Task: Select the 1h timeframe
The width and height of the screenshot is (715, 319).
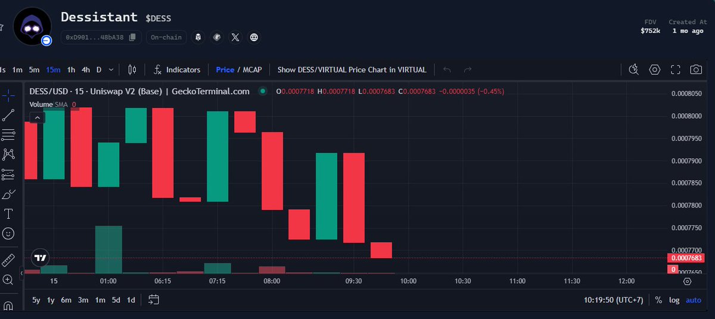Action: click(71, 70)
